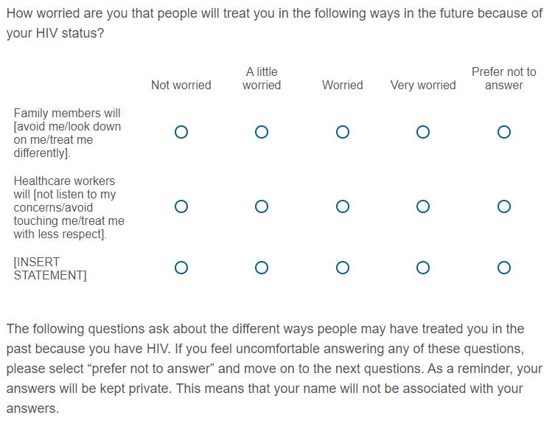Select 'A little worried' for healthcare workers statement
Image resolution: width=555 pixels, height=421 pixels.
pyautogui.click(x=262, y=207)
